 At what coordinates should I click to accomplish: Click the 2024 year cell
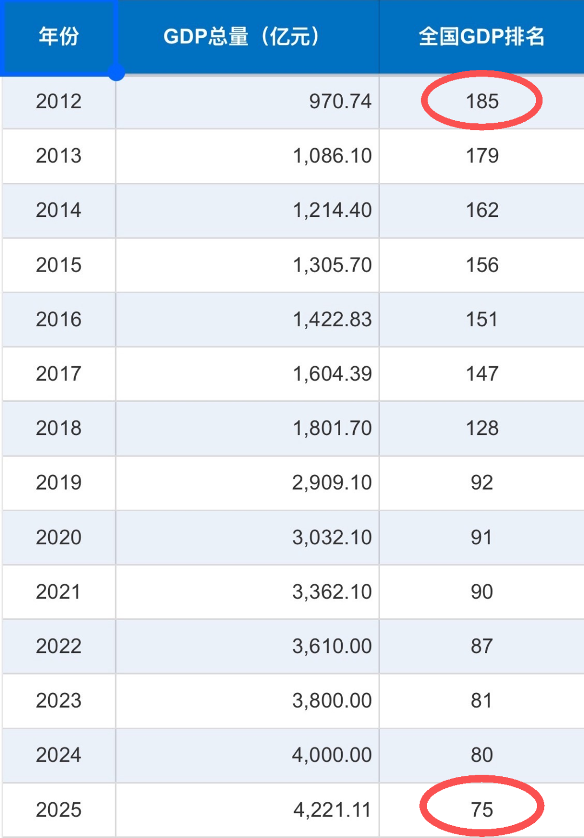58,755
